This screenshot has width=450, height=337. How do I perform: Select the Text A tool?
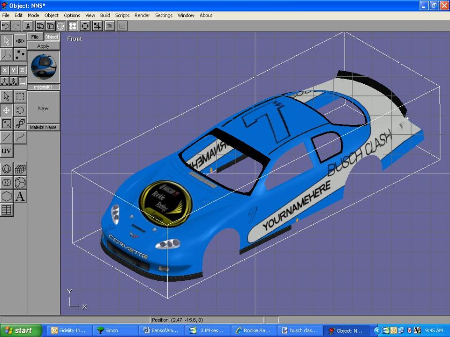point(20,196)
